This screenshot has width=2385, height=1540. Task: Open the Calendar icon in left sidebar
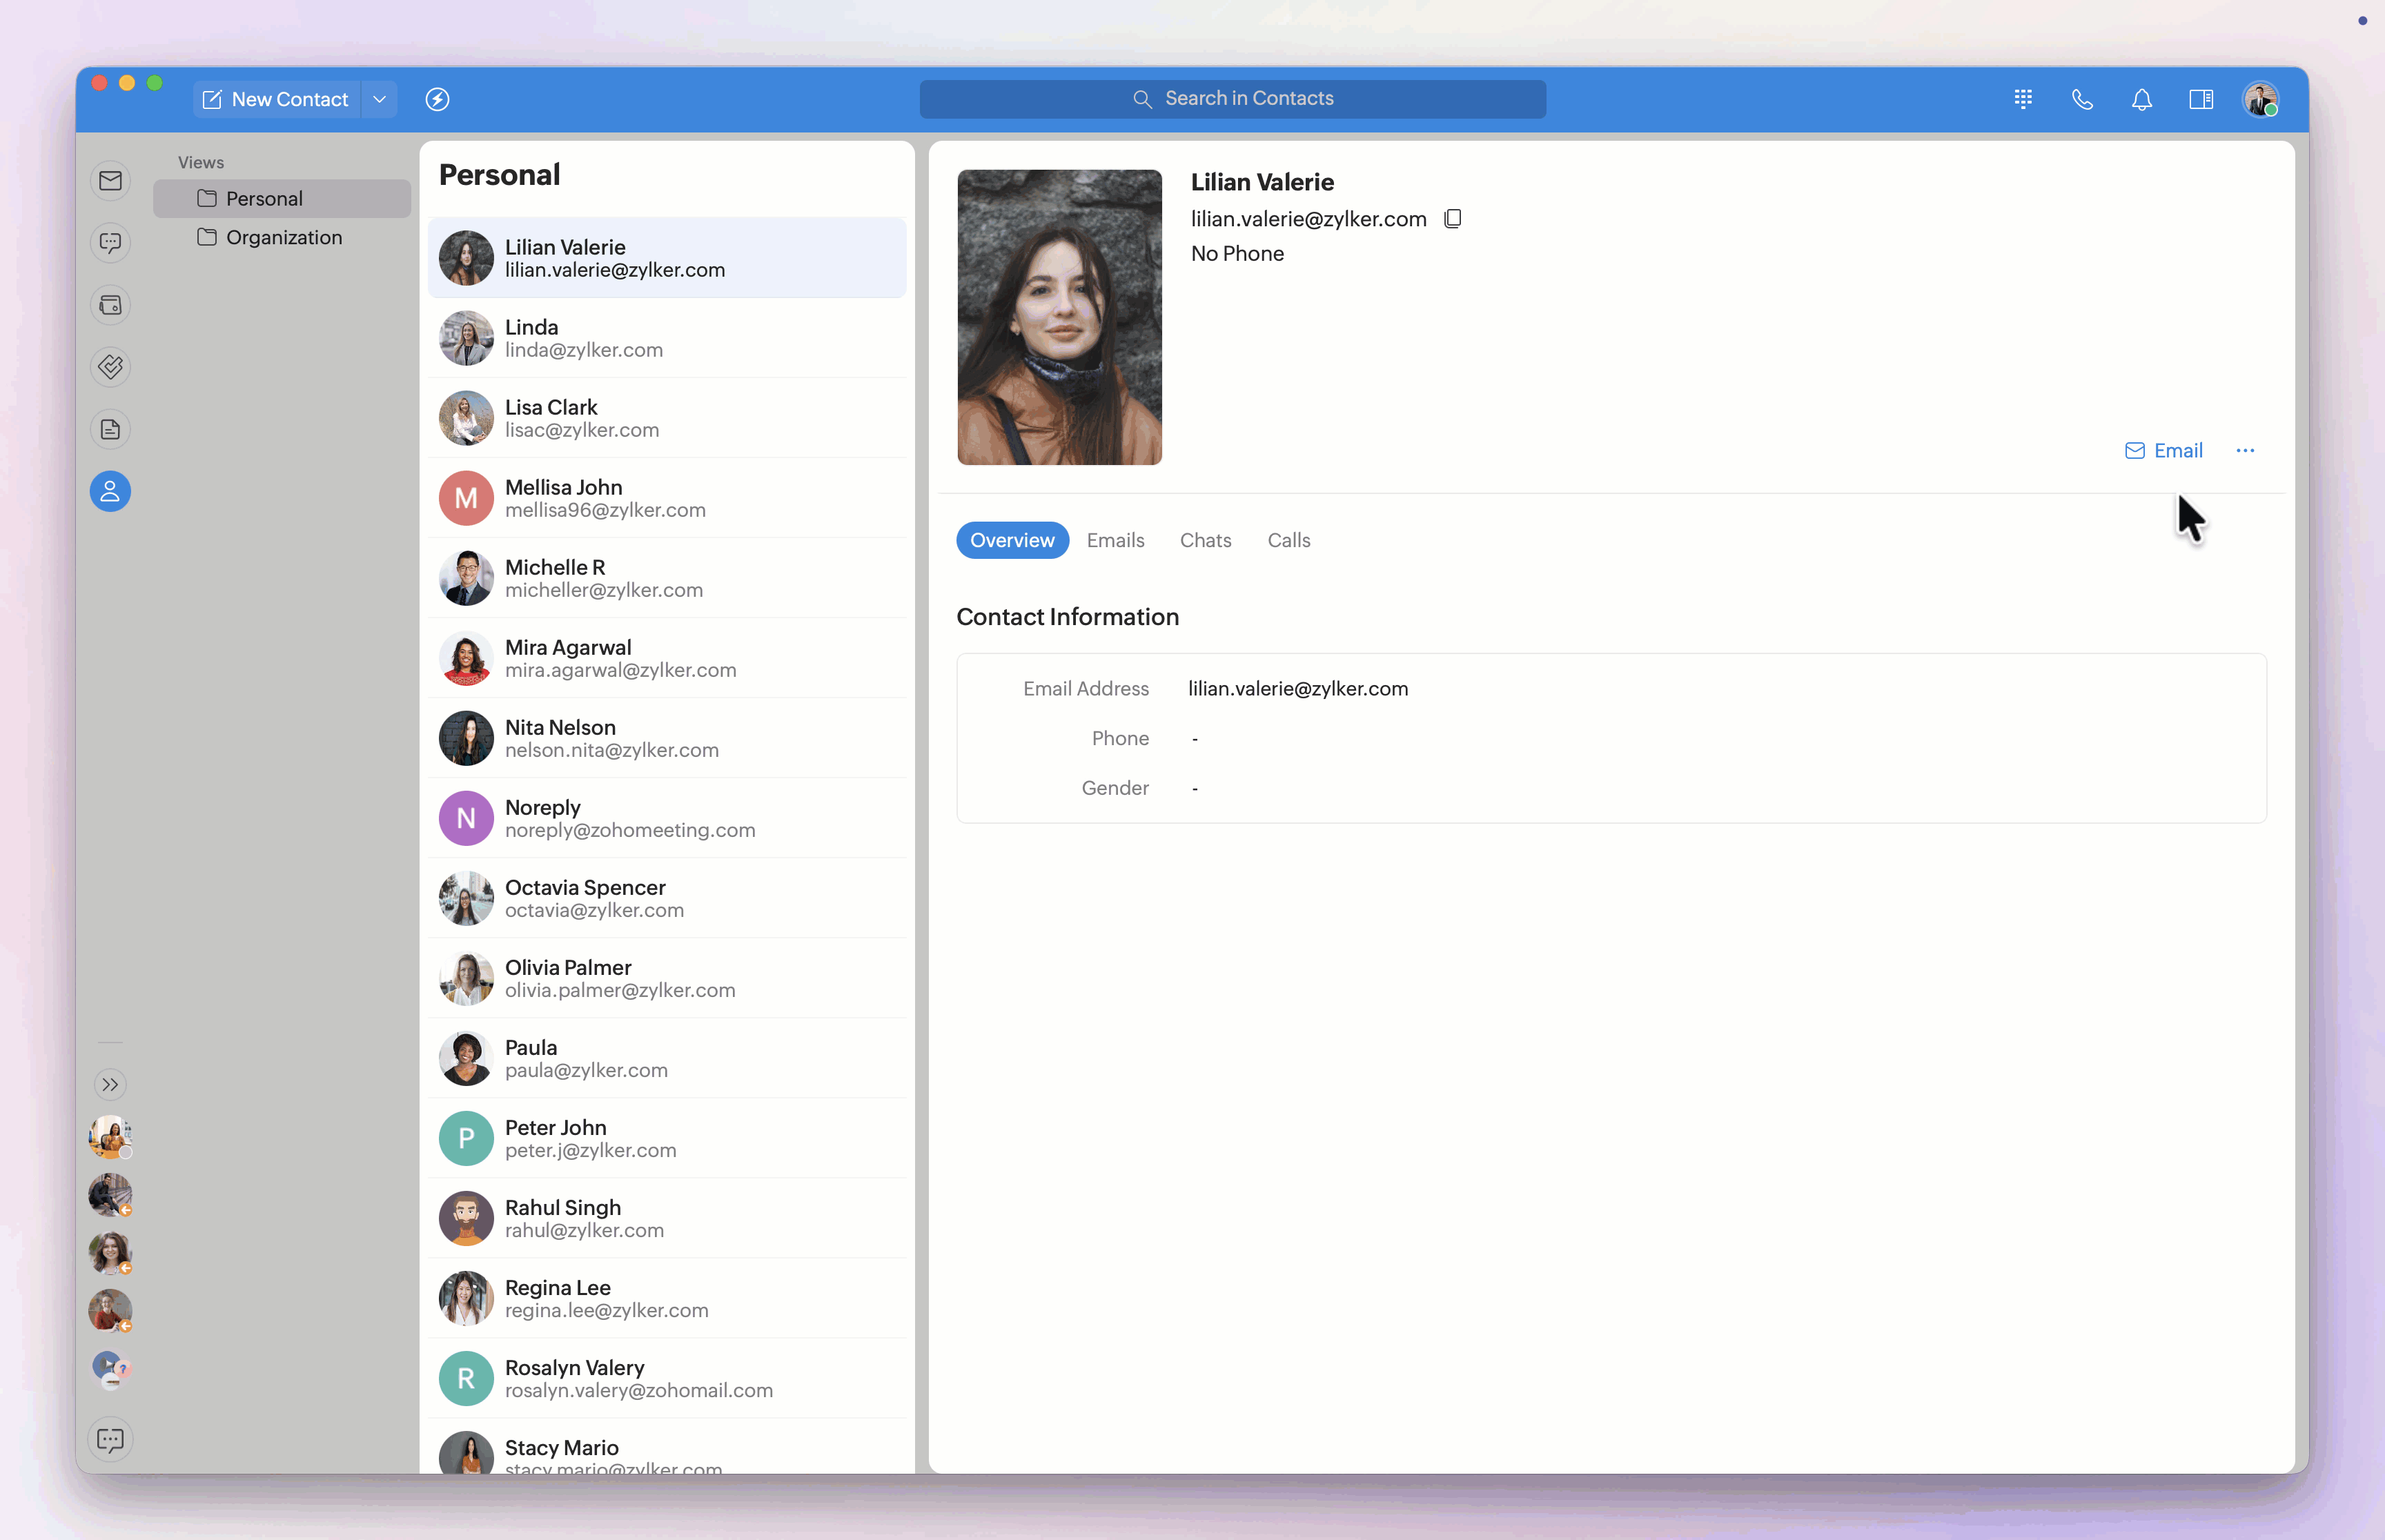(x=110, y=305)
